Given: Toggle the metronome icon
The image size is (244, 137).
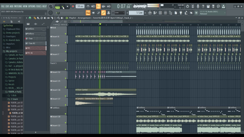Looking at the screenshot, I should click(x=88, y=6).
